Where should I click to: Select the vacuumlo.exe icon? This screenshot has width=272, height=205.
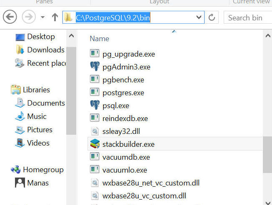tap(95, 169)
